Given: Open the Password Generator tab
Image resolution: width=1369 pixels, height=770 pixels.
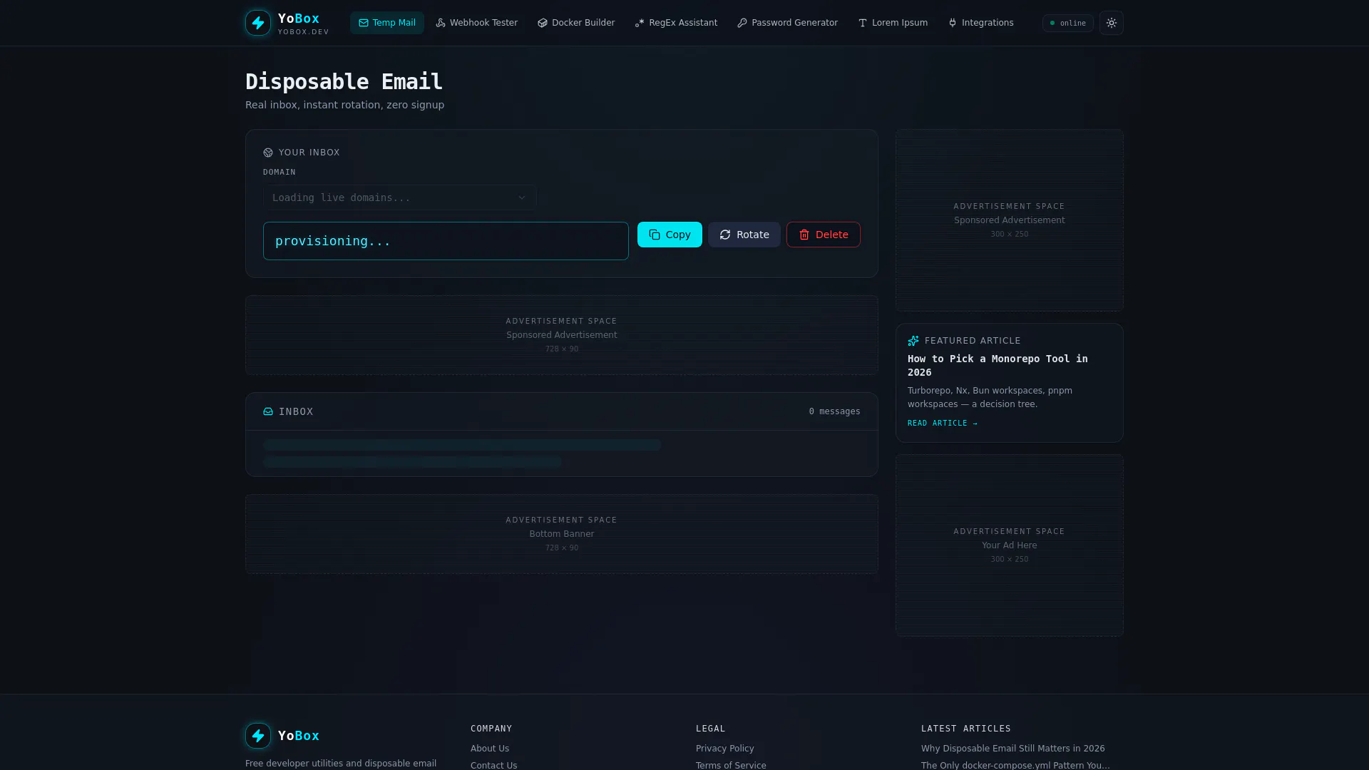Looking at the screenshot, I should point(787,23).
